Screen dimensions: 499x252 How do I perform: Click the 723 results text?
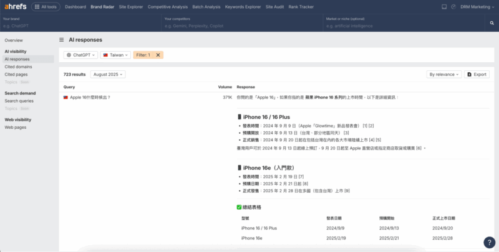click(74, 74)
